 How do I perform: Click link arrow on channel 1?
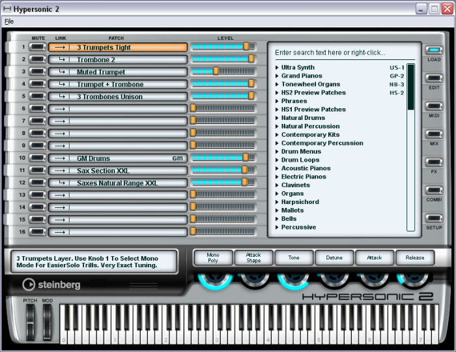[x=60, y=48]
